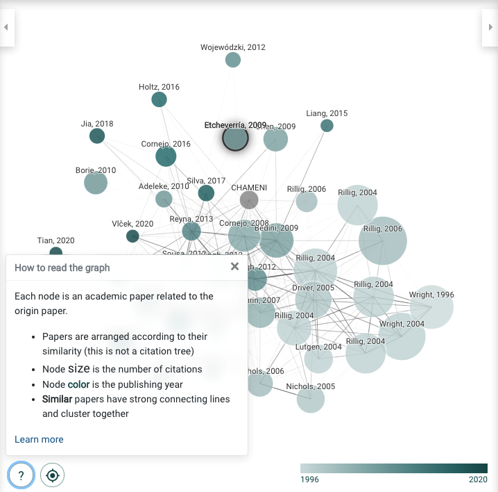
Task: Select the Holtz, 2016 paper node
Action: coord(159,99)
